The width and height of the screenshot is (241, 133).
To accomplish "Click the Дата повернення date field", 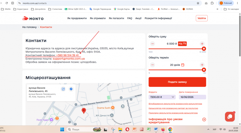I will (192, 97).
